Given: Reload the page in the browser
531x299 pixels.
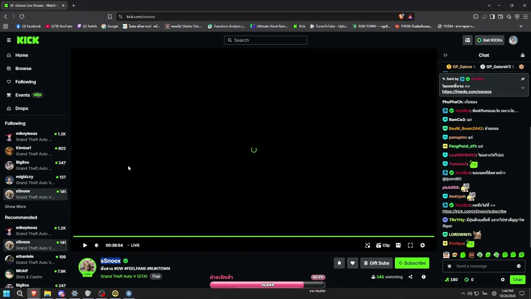Looking at the screenshot, I should point(22,17).
